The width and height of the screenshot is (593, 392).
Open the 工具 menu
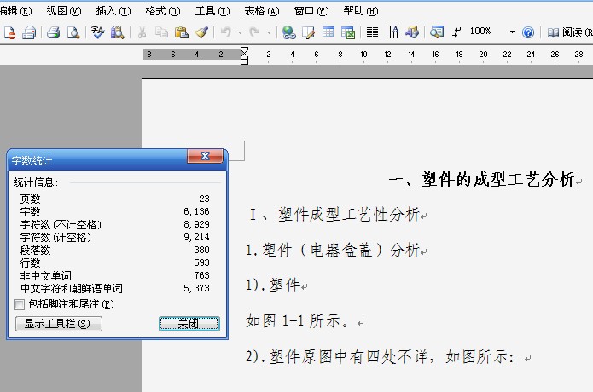212,11
